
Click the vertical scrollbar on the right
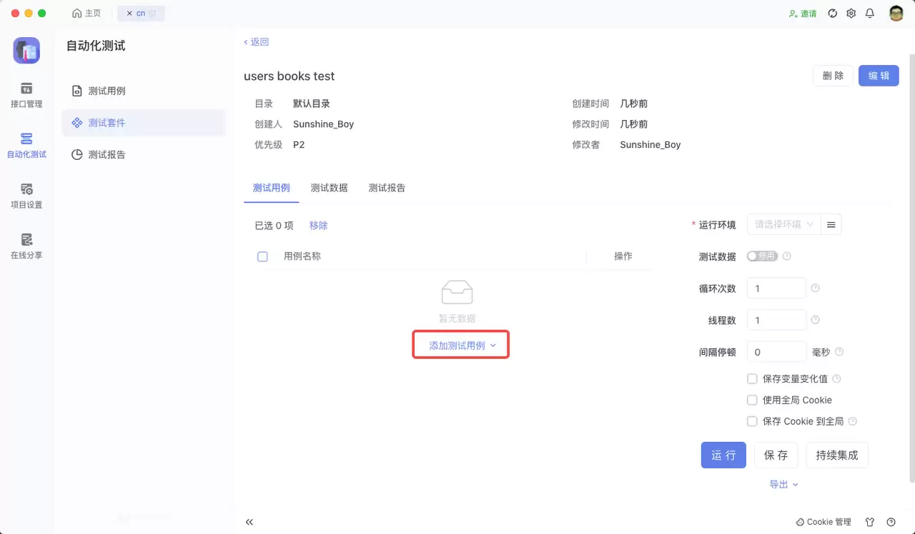point(911,268)
